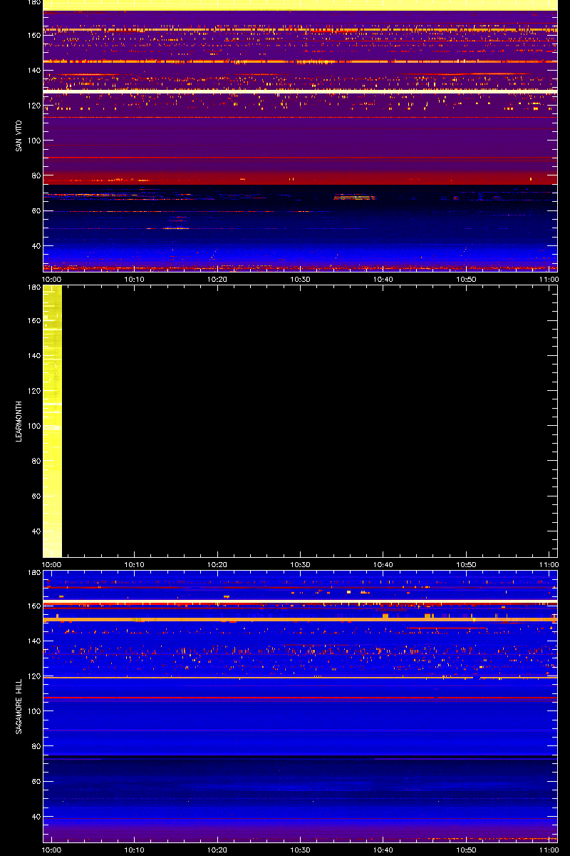This screenshot has height=856, width=570.
Task: Select the 10:40 time label under San Vito panel
Action: pyautogui.click(x=383, y=280)
